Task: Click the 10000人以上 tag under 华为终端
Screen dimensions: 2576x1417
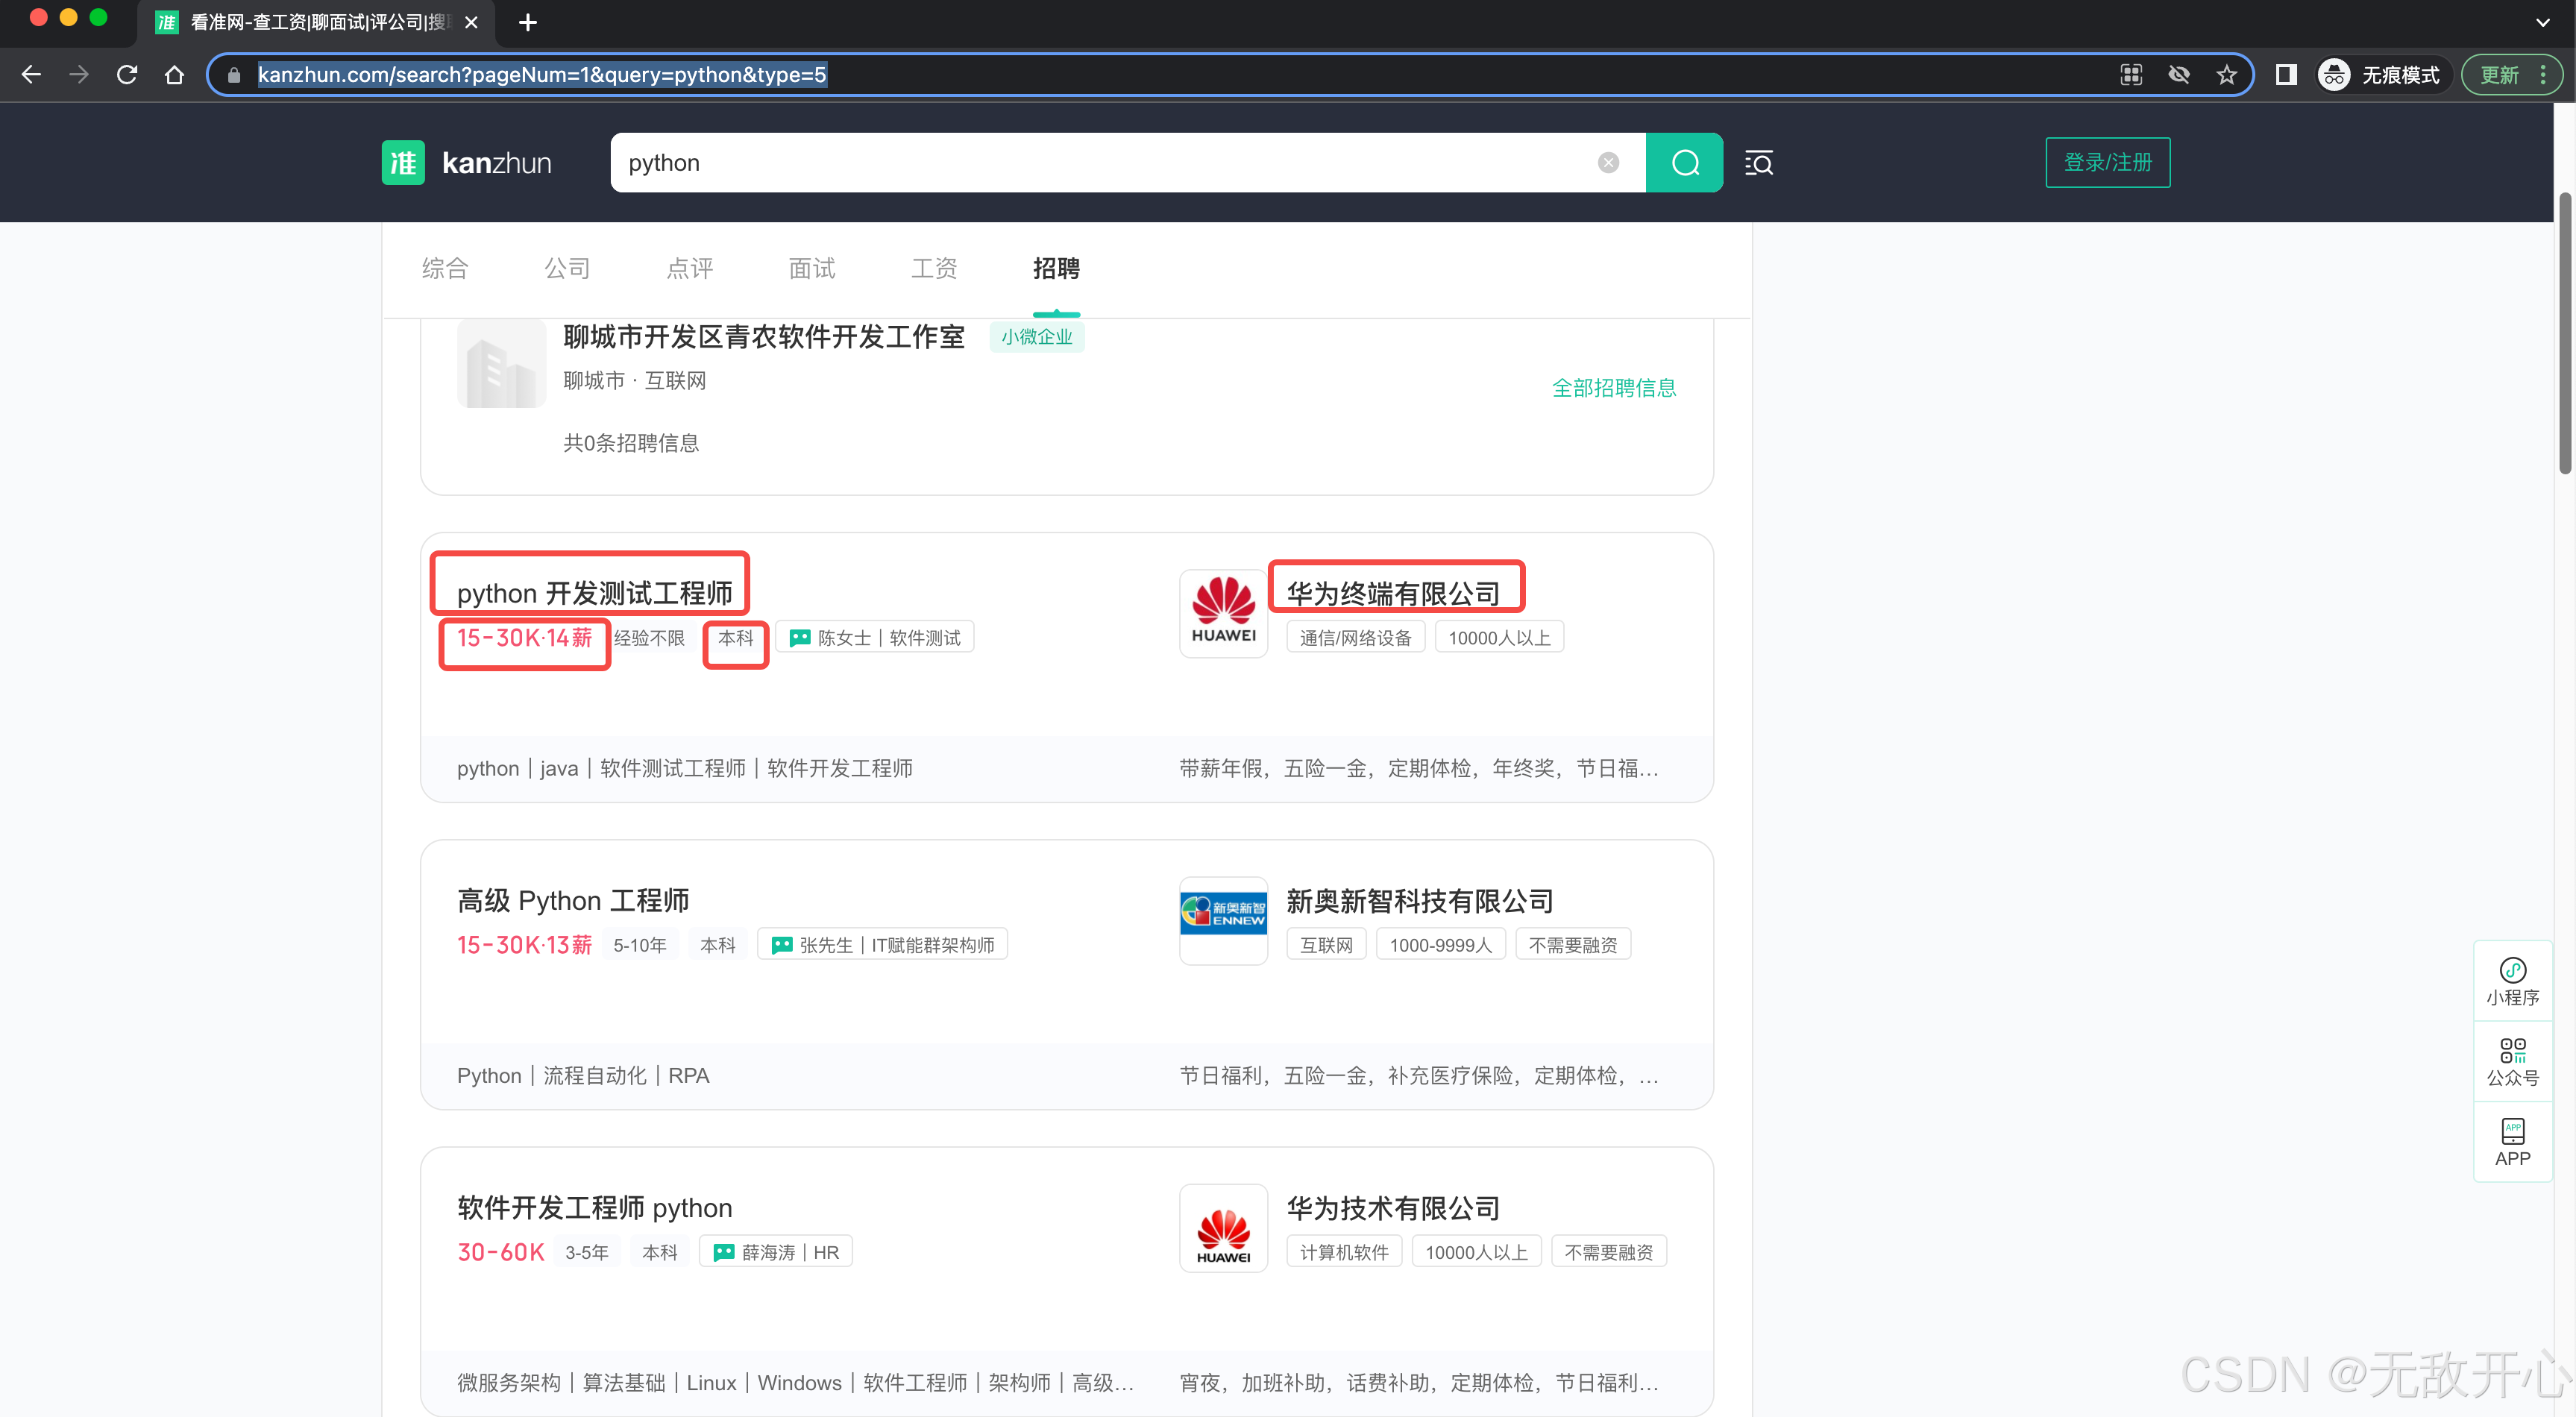Action: click(x=1499, y=638)
